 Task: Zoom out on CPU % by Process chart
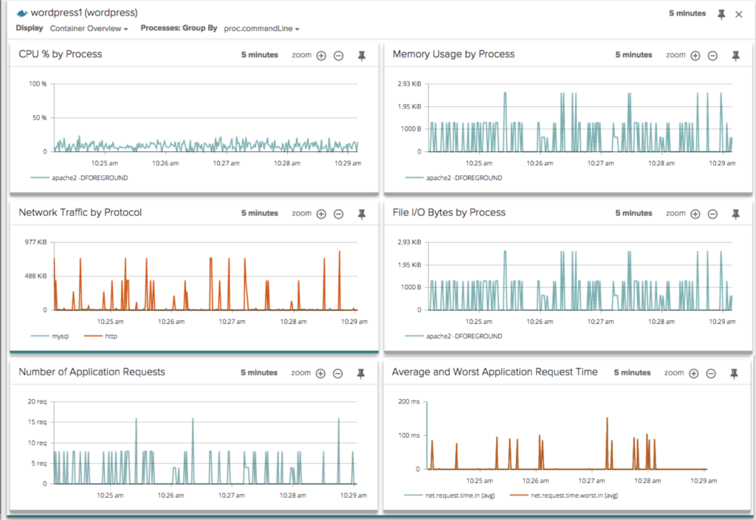pyautogui.click(x=338, y=55)
